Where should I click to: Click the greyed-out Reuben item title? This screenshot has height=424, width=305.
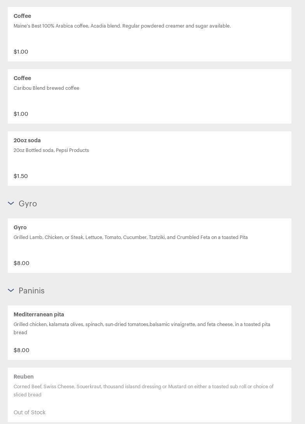[x=24, y=377]
